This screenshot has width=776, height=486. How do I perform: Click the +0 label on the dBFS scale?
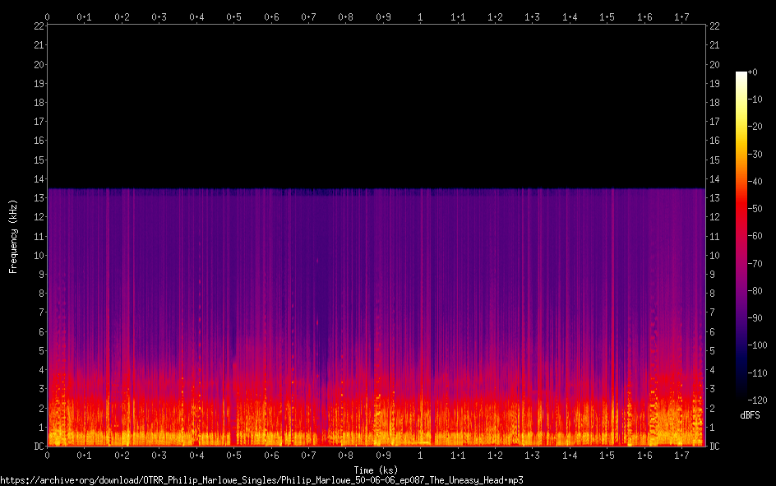(752, 72)
